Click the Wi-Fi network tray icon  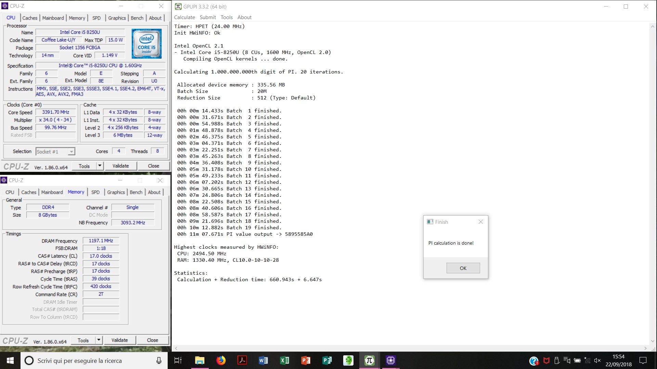588,360
